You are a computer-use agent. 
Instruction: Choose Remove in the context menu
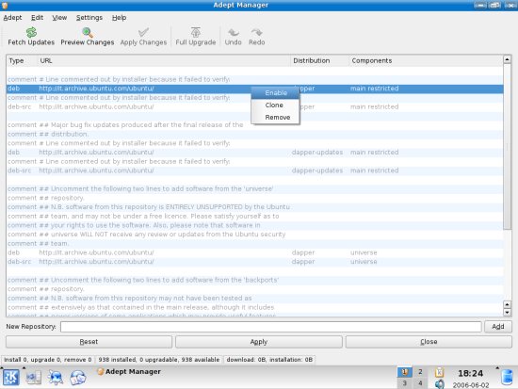[276, 118]
